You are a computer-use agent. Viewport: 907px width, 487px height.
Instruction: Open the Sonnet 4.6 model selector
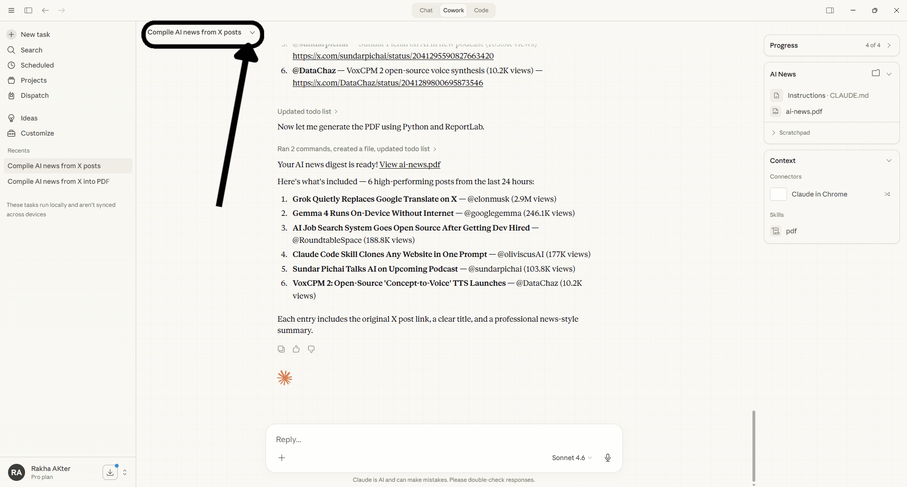[572, 458]
